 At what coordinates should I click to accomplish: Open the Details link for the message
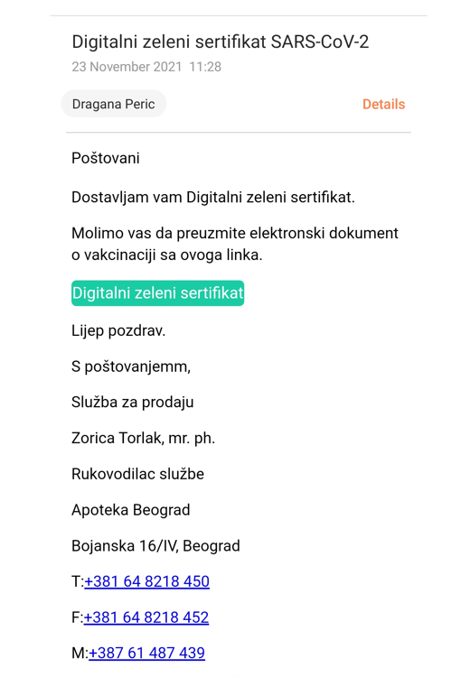point(383,104)
